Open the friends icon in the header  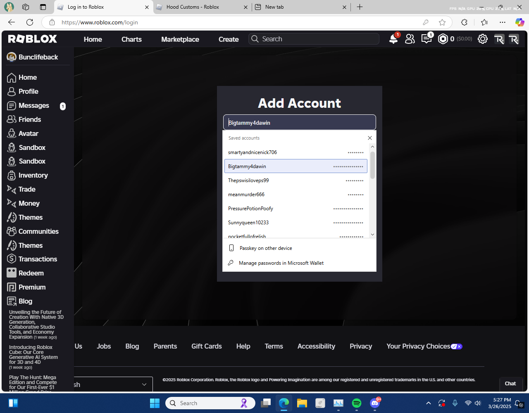point(410,39)
